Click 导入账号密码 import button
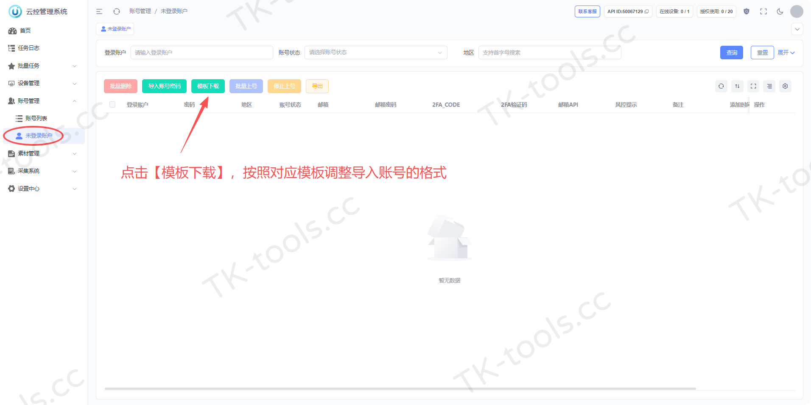This screenshot has width=811, height=405. coord(164,86)
